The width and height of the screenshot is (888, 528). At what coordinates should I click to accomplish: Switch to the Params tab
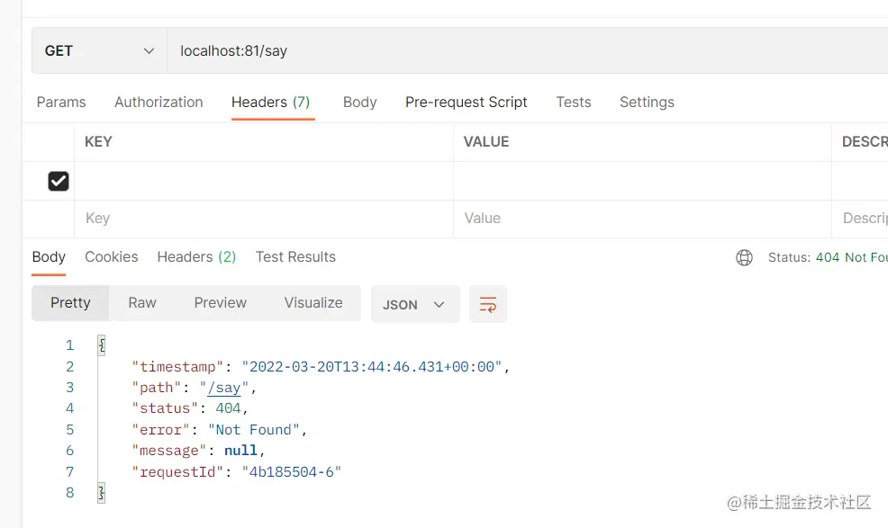[61, 102]
